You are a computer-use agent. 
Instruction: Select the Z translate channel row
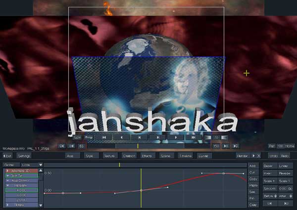22,200
